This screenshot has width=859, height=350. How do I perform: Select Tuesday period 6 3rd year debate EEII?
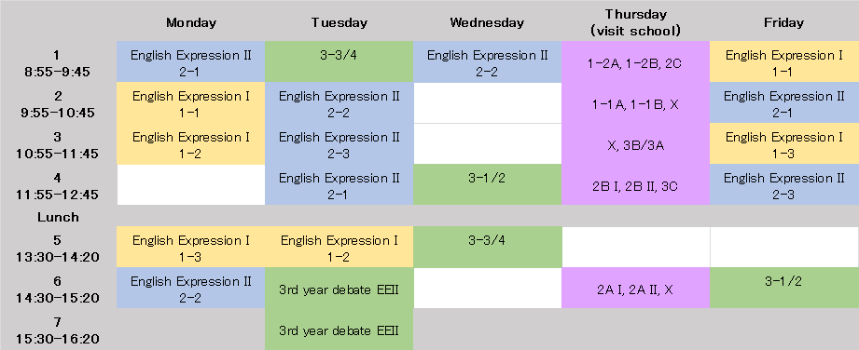coord(339,289)
